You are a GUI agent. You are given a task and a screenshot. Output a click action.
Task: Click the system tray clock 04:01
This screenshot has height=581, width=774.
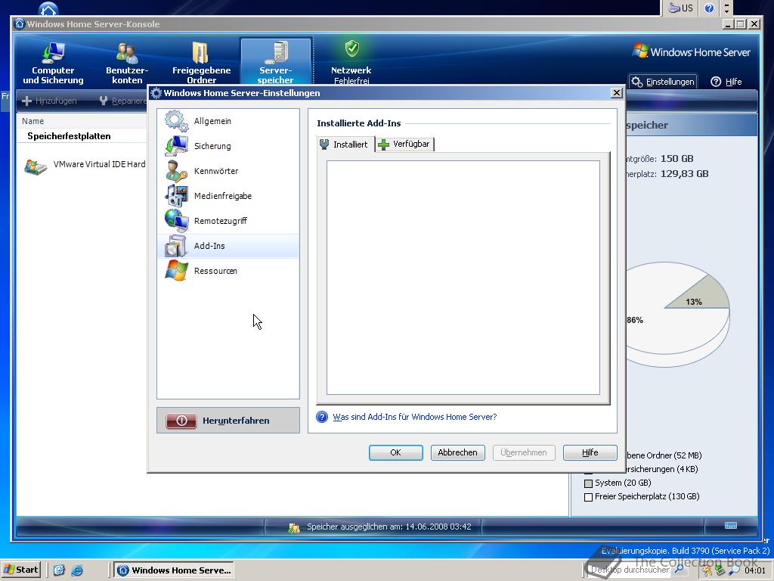point(755,570)
